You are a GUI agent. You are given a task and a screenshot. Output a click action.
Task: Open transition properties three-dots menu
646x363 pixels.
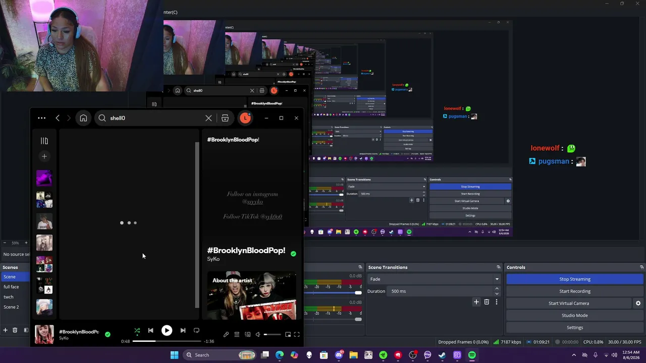pyautogui.click(x=497, y=302)
